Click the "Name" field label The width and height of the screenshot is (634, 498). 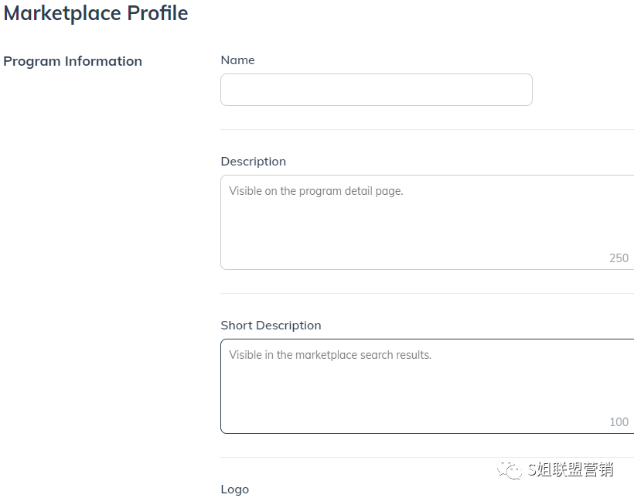click(x=237, y=60)
